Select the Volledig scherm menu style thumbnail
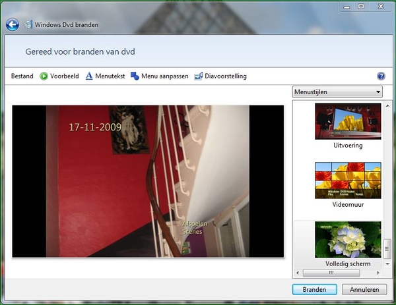This screenshot has height=305, width=396. click(348, 240)
